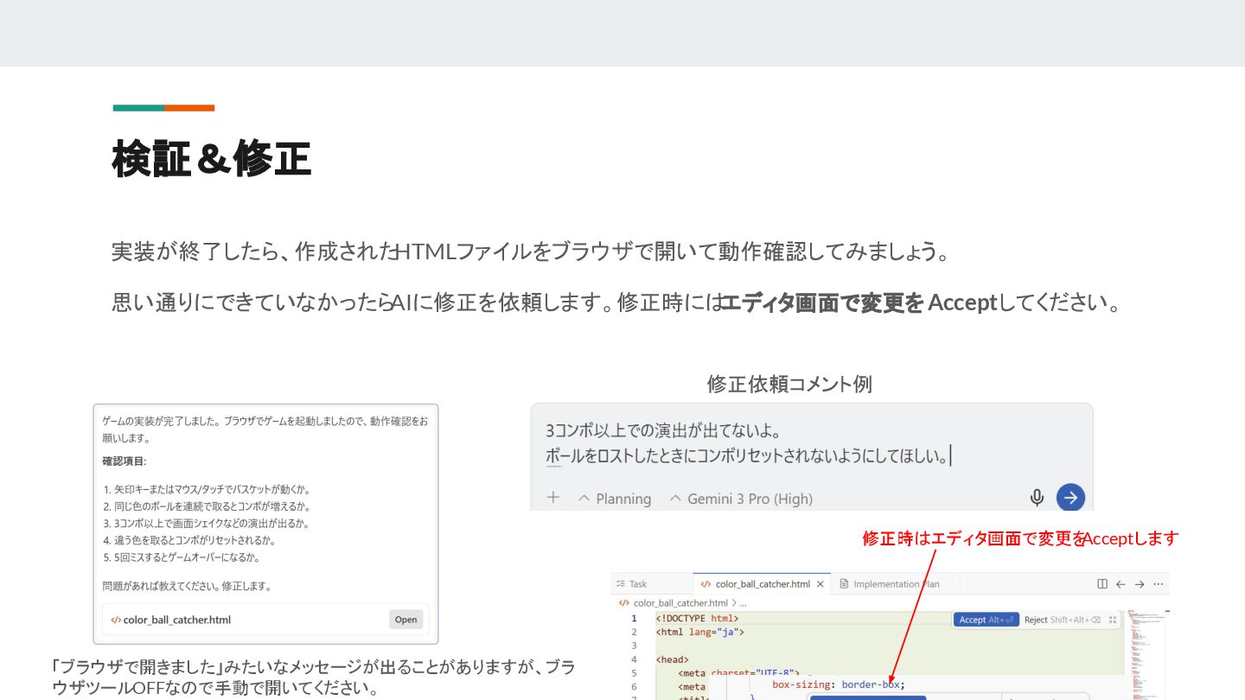
Task: Click the collapse icon next to Reject
Action: [x=1113, y=620]
